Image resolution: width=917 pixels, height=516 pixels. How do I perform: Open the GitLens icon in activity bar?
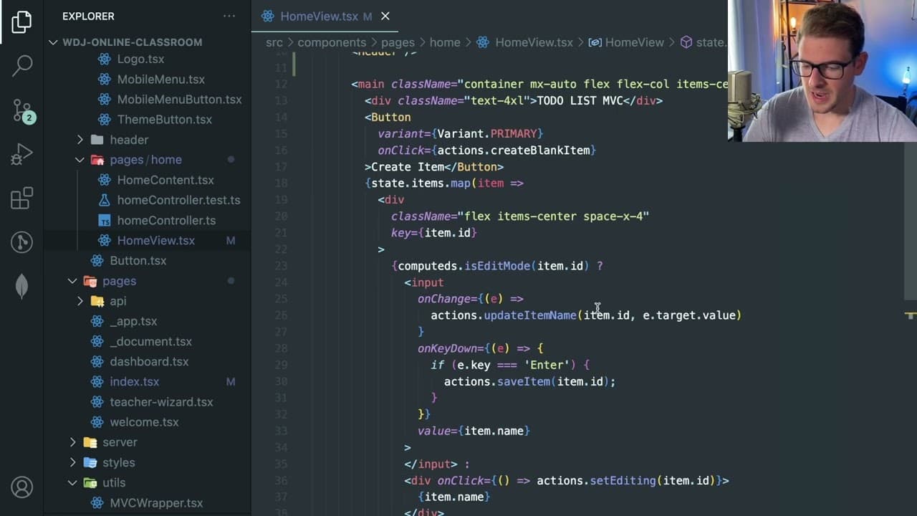21,242
